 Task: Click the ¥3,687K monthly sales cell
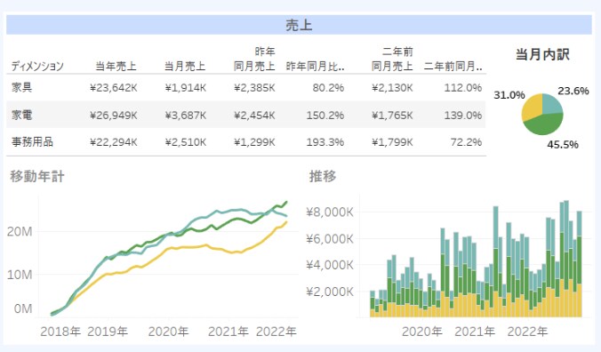click(x=186, y=116)
